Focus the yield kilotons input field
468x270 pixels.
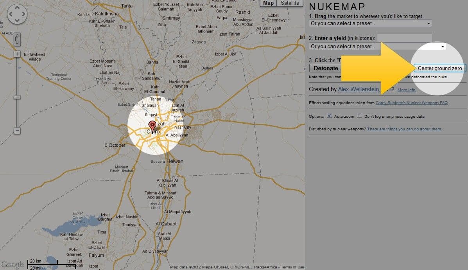point(404,38)
